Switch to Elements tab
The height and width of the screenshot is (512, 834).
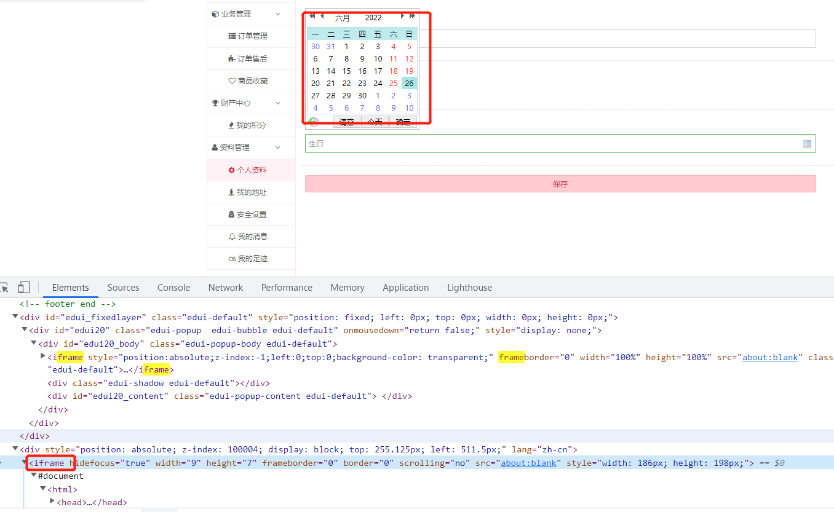[x=71, y=288]
